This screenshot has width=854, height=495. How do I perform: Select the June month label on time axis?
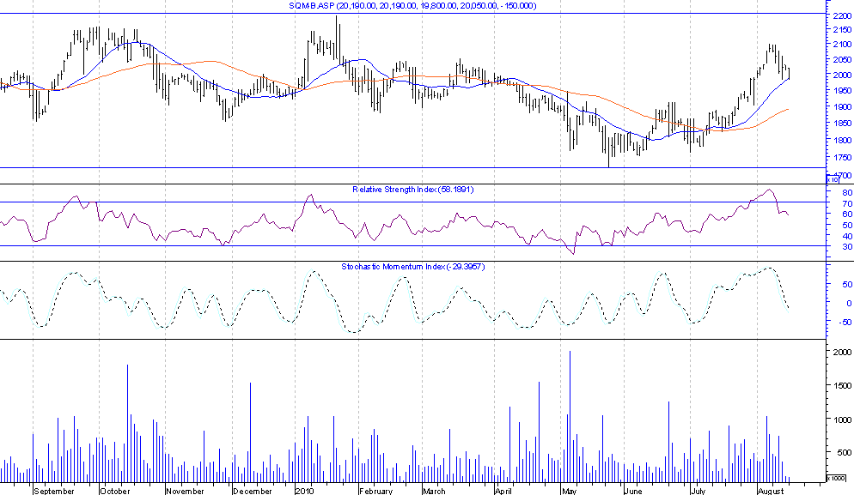point(633,491)
